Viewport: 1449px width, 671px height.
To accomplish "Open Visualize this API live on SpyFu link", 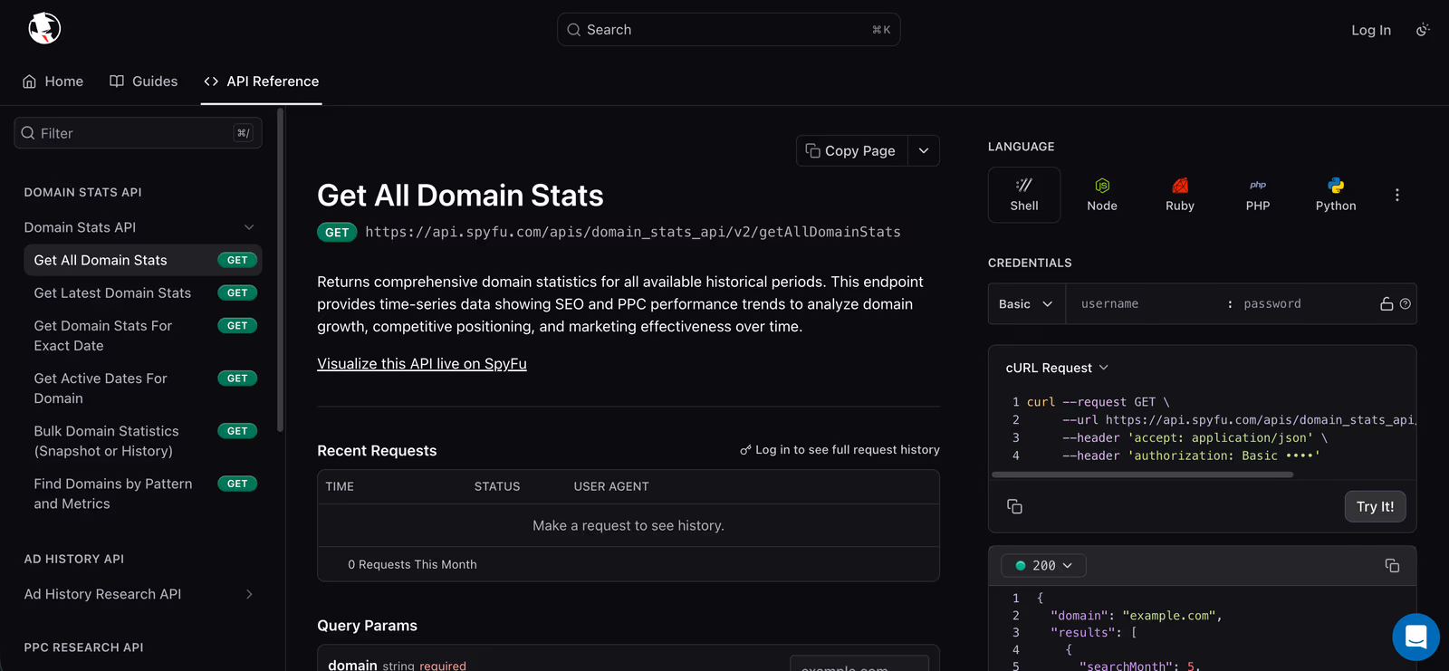I will pyautogui.click(x=422, y=364).
